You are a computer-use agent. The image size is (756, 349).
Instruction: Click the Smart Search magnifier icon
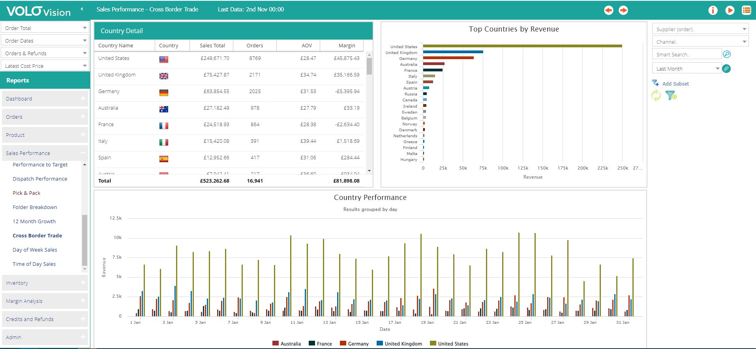pos(726,54)
